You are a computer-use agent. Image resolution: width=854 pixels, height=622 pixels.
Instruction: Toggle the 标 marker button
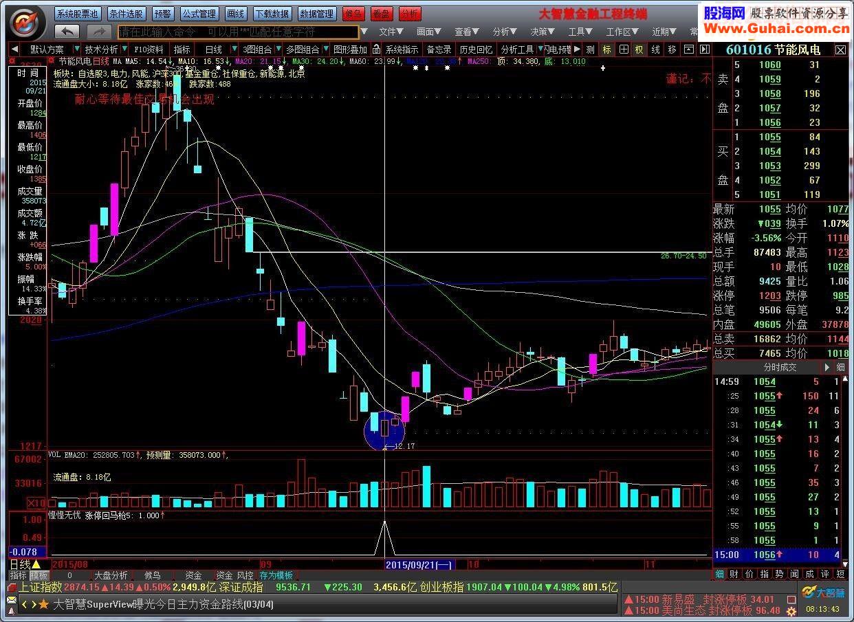(x=606, y=49)
